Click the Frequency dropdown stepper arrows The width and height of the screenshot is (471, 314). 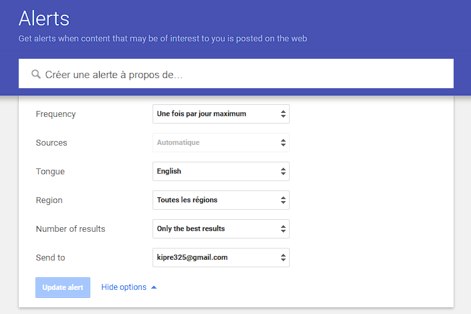(x=283, y=114)
